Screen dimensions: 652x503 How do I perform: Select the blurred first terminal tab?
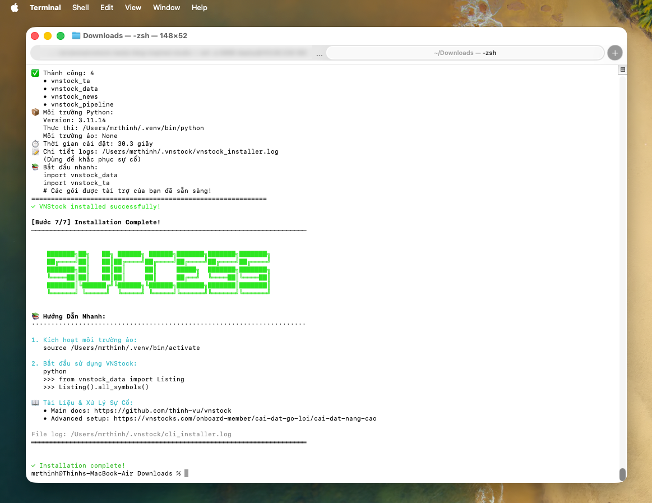[x=174, y=53]
